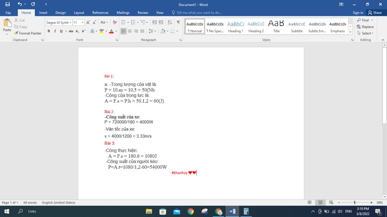Switch to the Mailings tab
Image resolution: width=387 pixels, height=217 pixels.
(123, 13)
